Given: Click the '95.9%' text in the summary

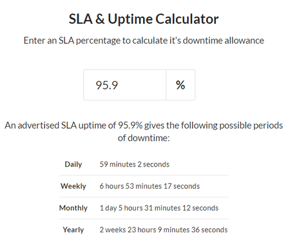Looking at the screenshot, I should [130, 126].
